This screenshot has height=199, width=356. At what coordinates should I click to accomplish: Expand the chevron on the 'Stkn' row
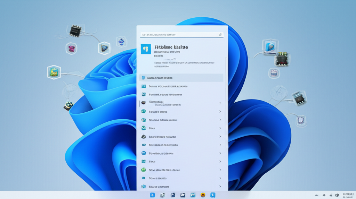pos(220,162)
